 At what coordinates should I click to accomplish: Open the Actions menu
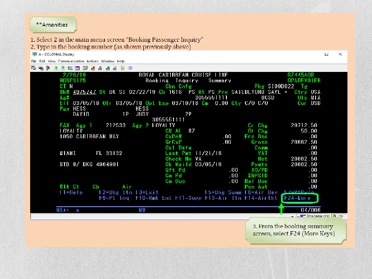coord(93,61)
